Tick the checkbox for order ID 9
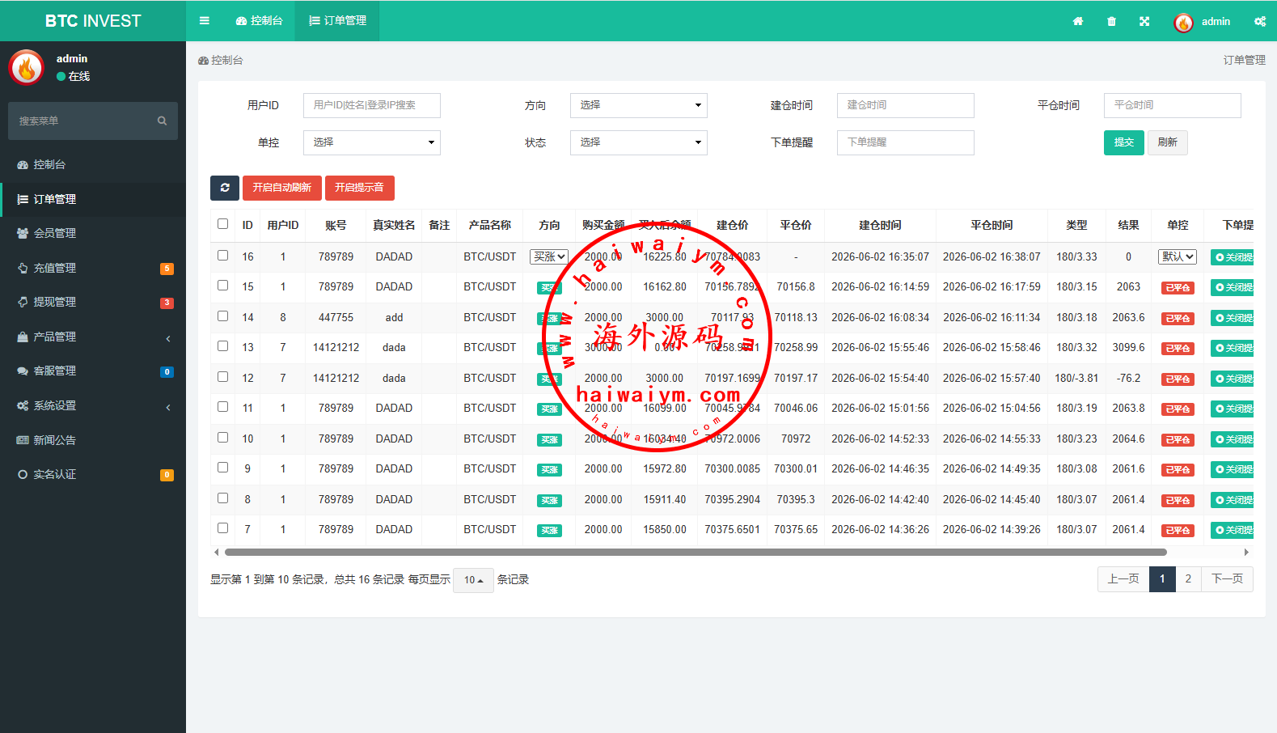The width and height of the screenshot is (1277, 733). (223, 468)
